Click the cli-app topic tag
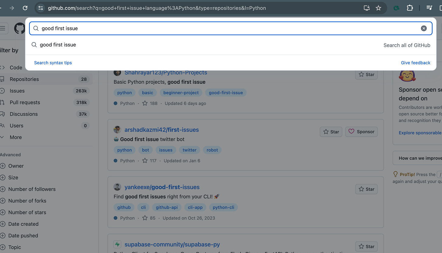 (x=195, y=207)
